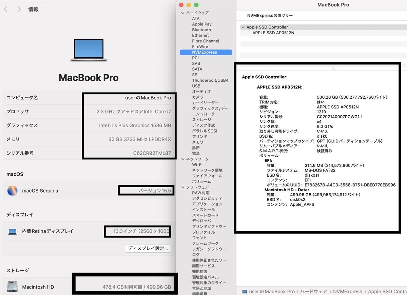Image resolution: width=407 pixels, height=295 pixels.
Task: Open ディスプレイ設定 button
Action: pos(148,249)
